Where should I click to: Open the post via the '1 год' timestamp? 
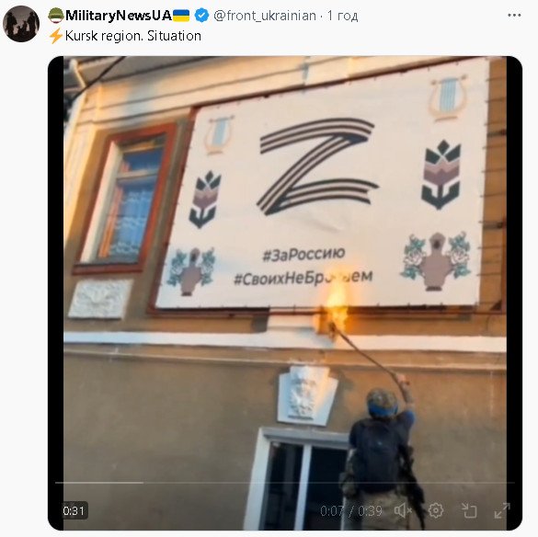342,16
